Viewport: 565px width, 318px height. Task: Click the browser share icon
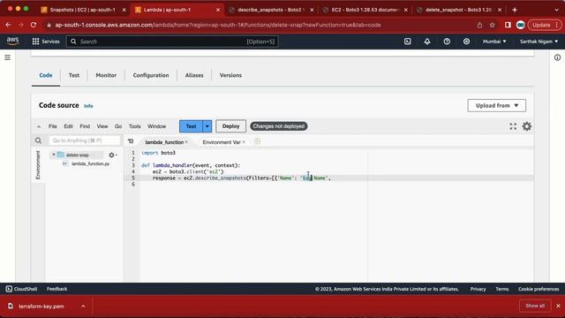click(x=479, y=25)
